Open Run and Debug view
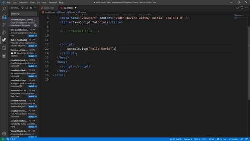 [4, 32]
